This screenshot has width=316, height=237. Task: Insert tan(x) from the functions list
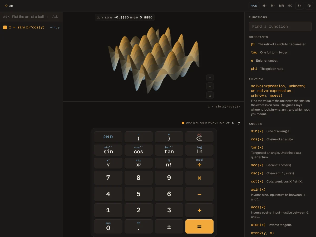(280, 152)
